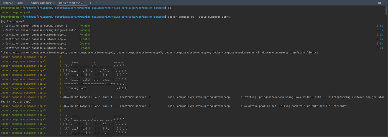Click the Terminal panel label

pos(7,3)
